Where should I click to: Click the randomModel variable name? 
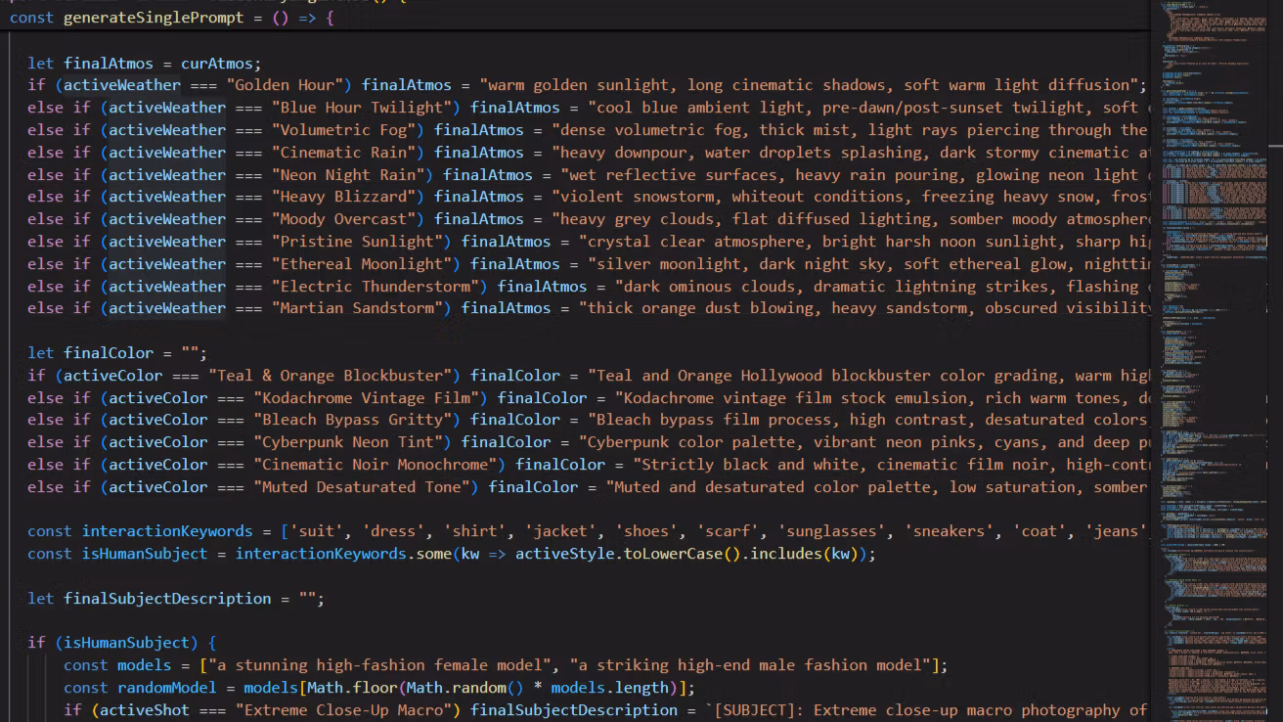point(167,688)
